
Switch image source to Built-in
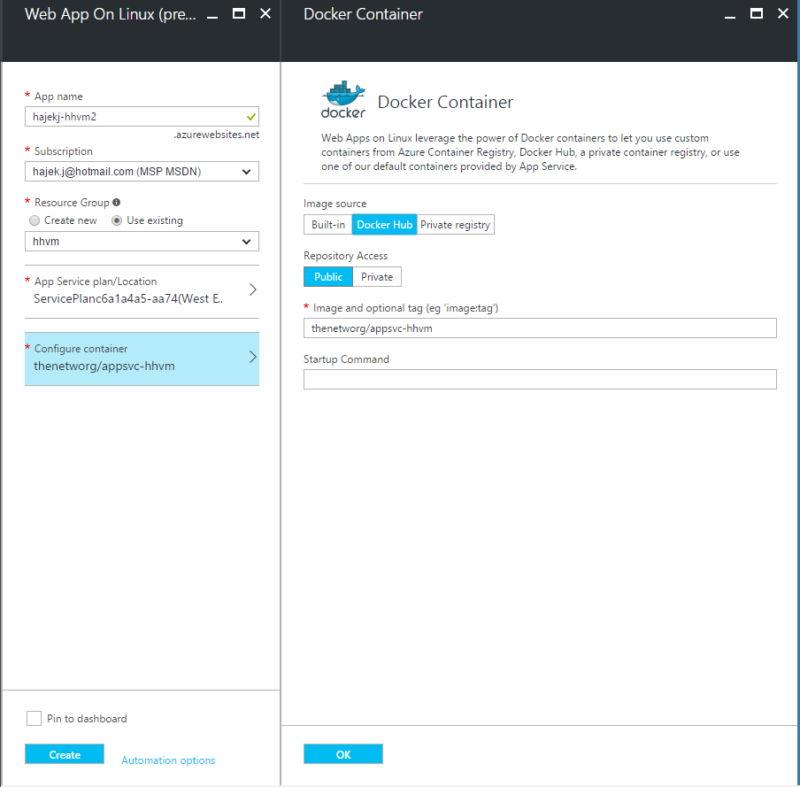[x=327, y=225]
